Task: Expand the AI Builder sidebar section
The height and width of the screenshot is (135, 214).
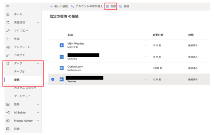Action: [x=38, y=112]
